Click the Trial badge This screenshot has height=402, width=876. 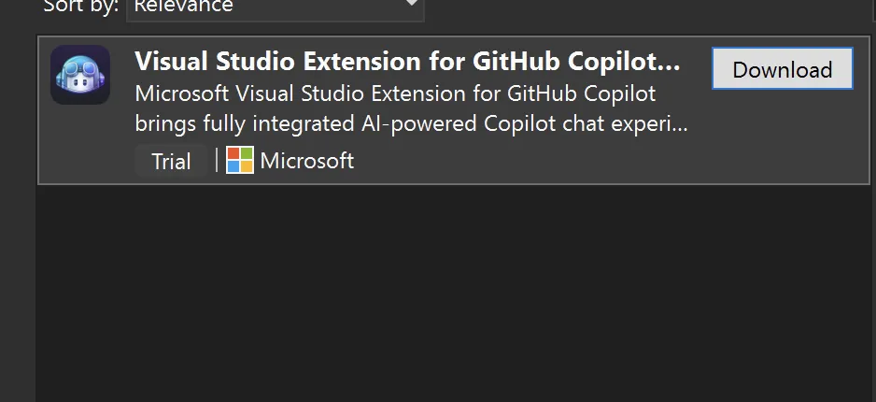tap(171, 162)
